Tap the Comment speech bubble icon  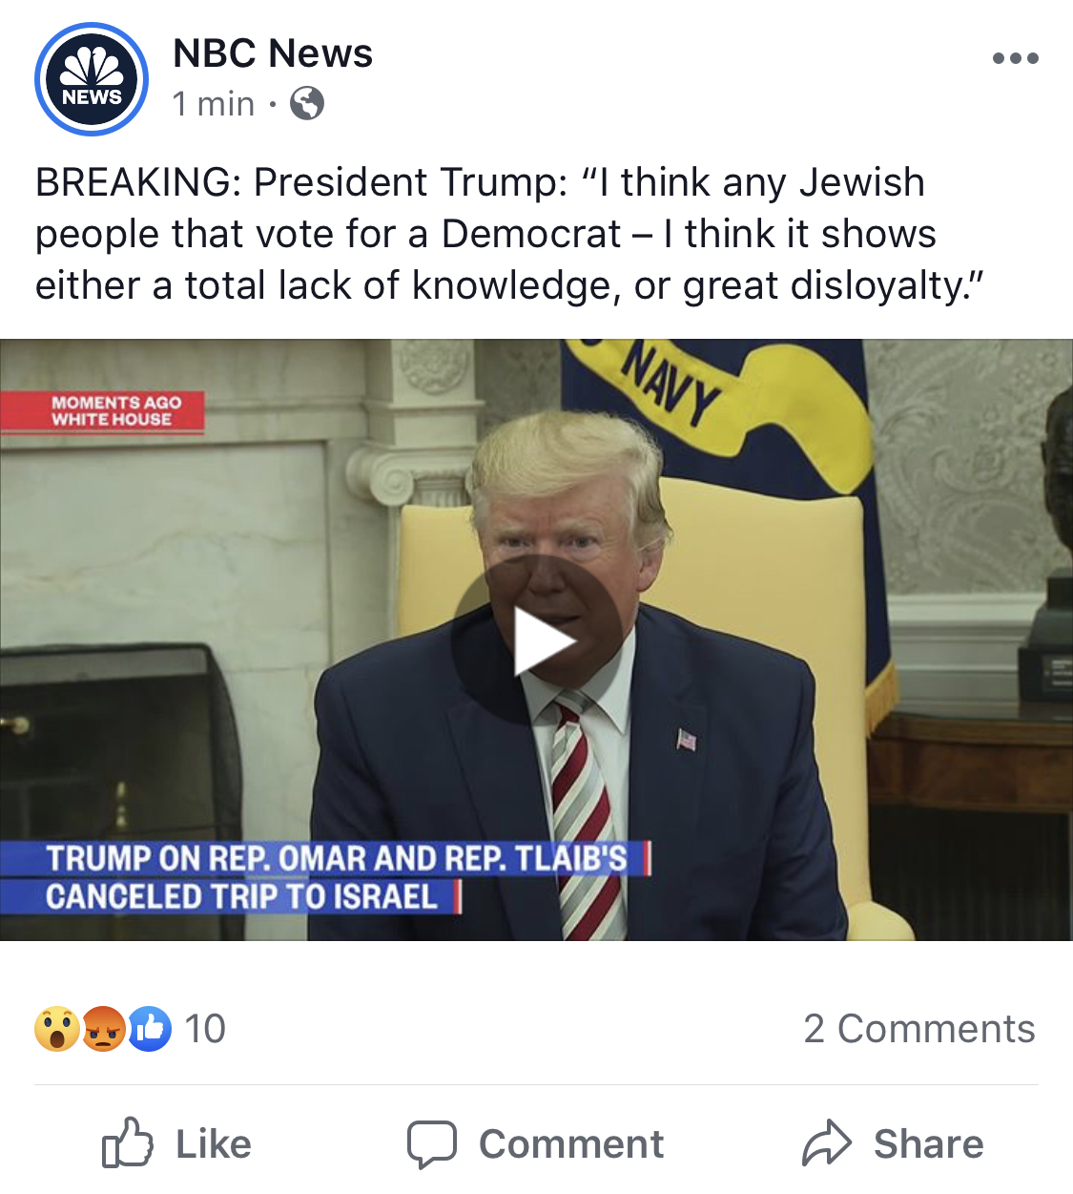pos(432,1144)
